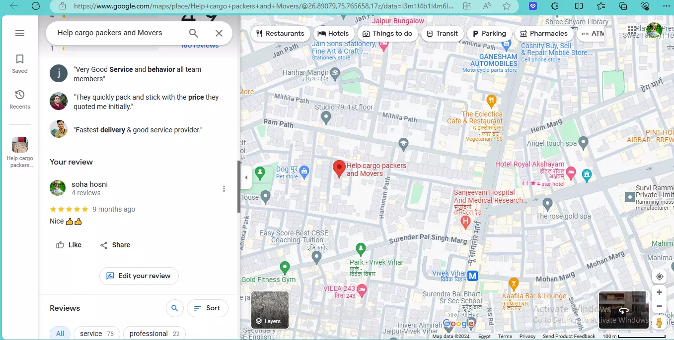Bookmark page with the star icon
This screenshot has width=674, height=340.
[507, 6]
